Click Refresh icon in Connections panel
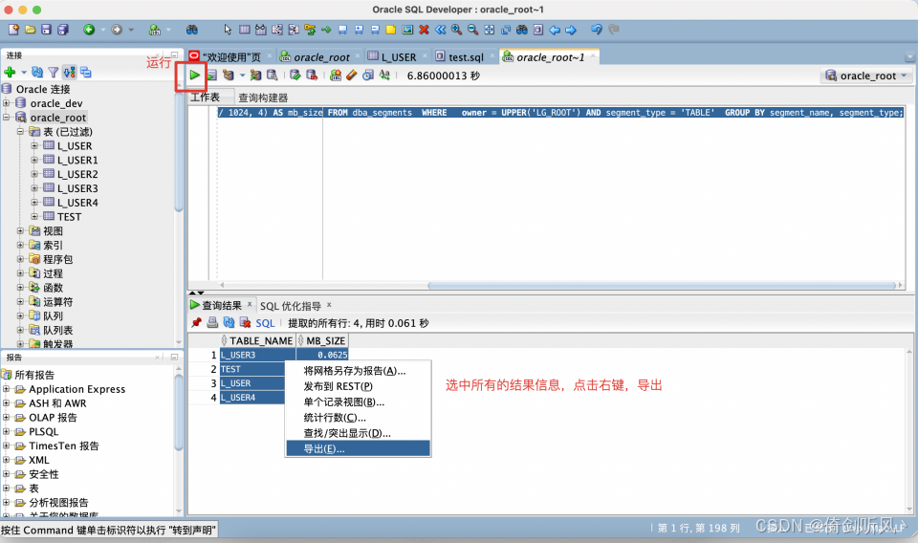 37,72
